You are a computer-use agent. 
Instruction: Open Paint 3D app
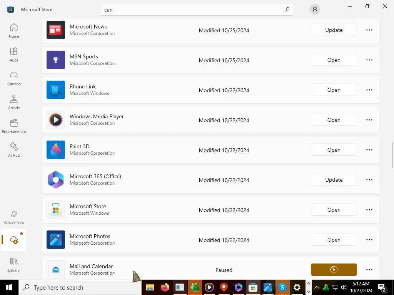click(x=334, y=150)
